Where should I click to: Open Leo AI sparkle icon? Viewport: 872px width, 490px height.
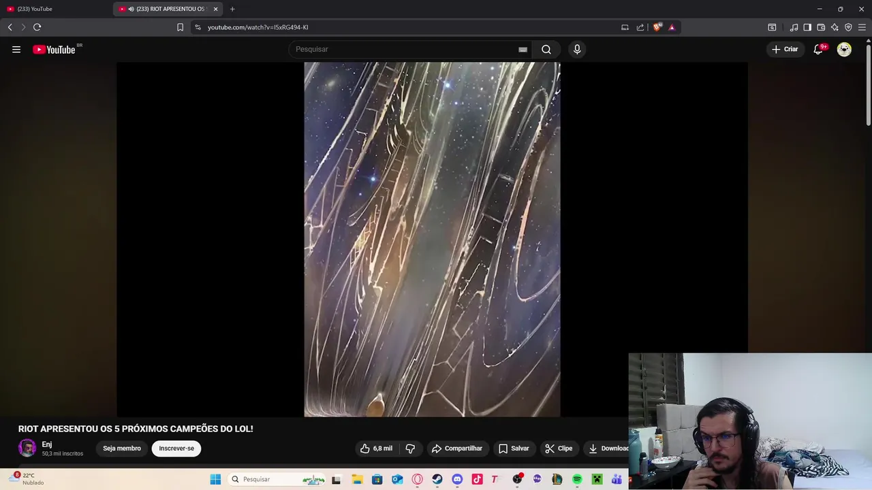click(835, 27)
